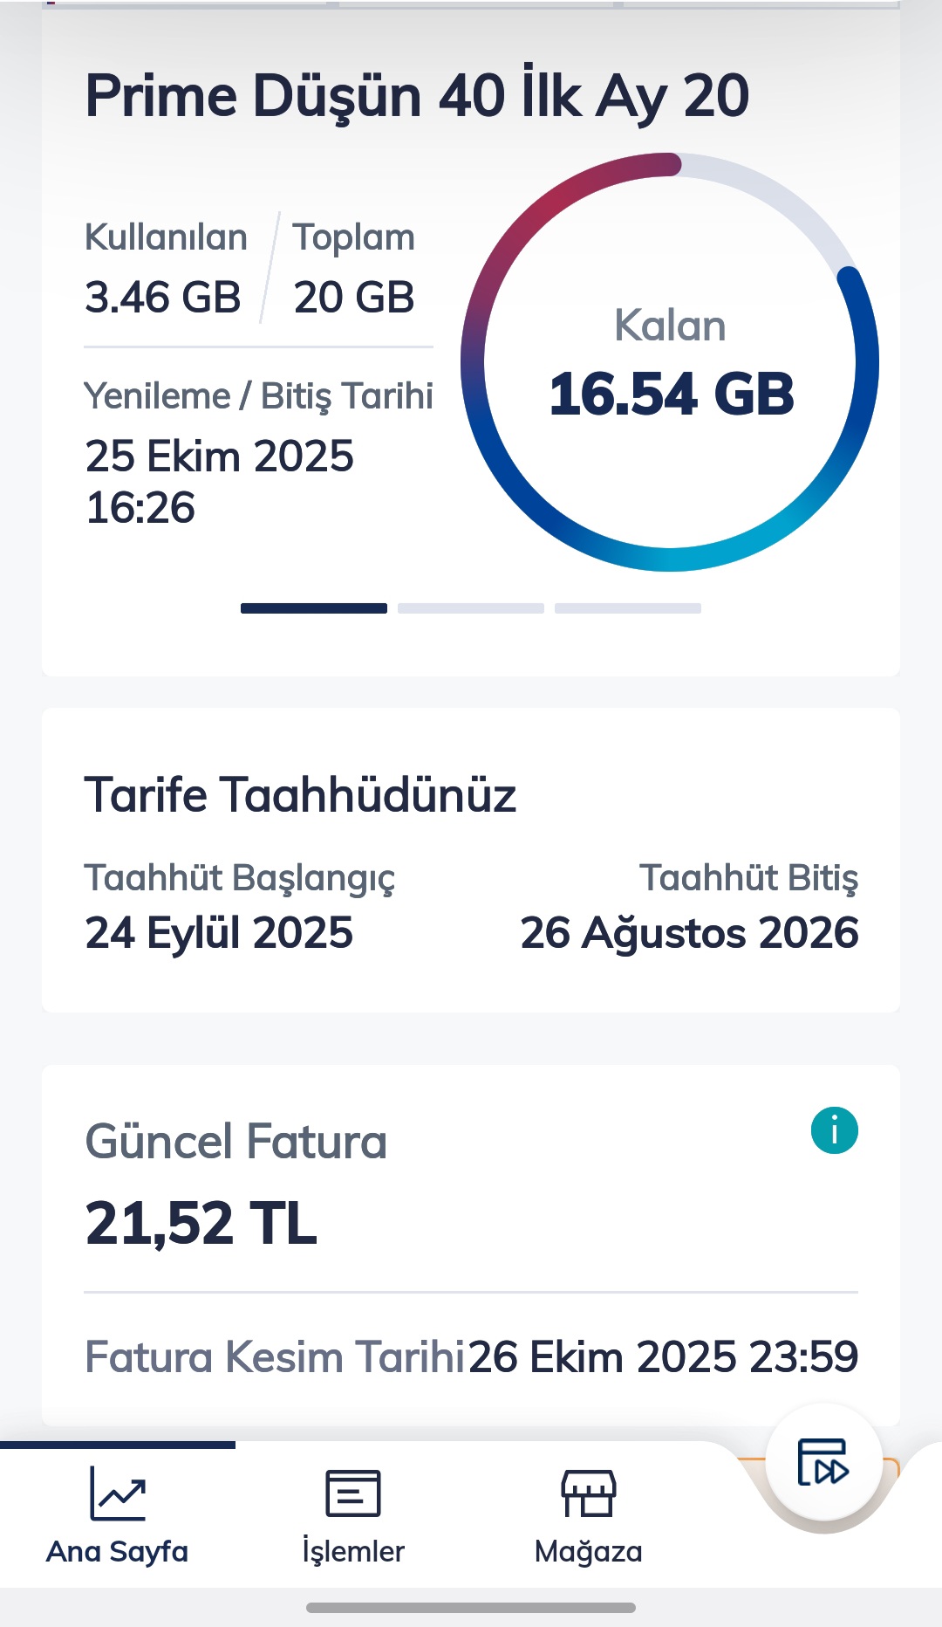Tap Taahhüt Bitiş date 26 Ağustos 2026

point(689,932)
